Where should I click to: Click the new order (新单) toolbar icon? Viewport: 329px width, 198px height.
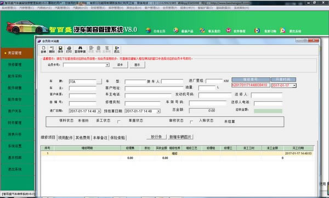[x=43, y=50]
